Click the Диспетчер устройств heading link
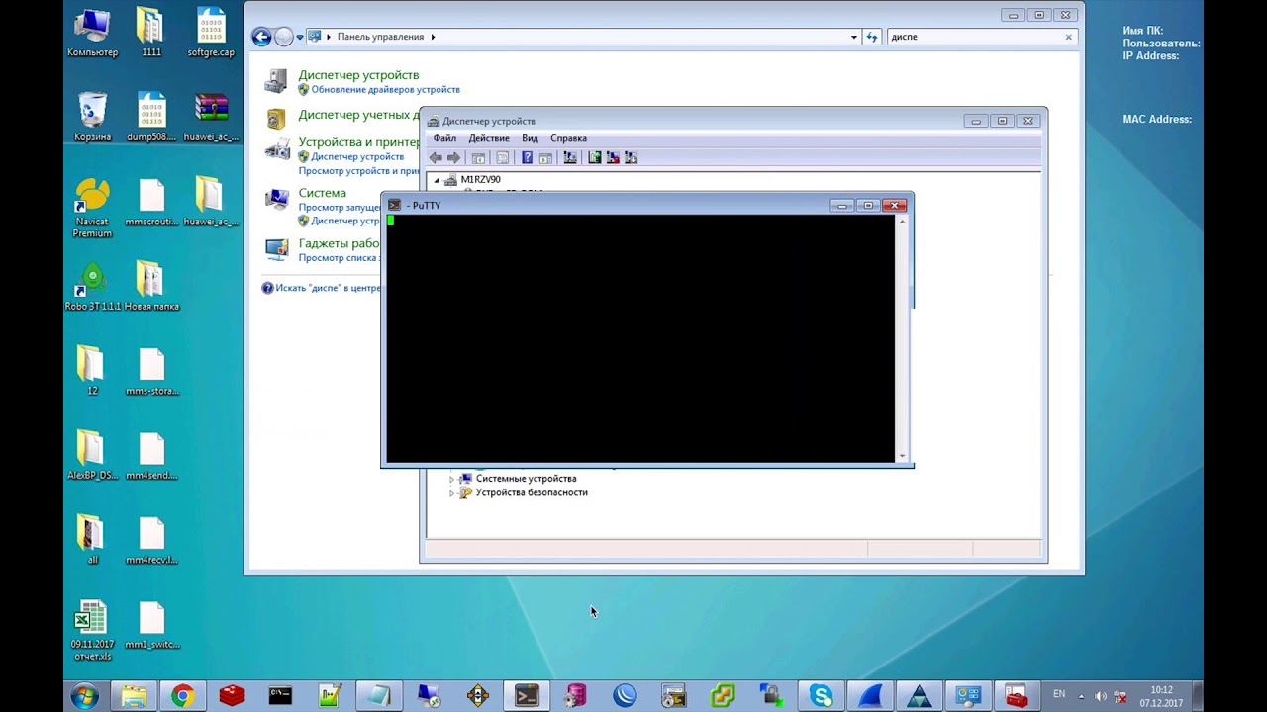Viewport: 1267px width, 712px height. [x=358, y=75]
